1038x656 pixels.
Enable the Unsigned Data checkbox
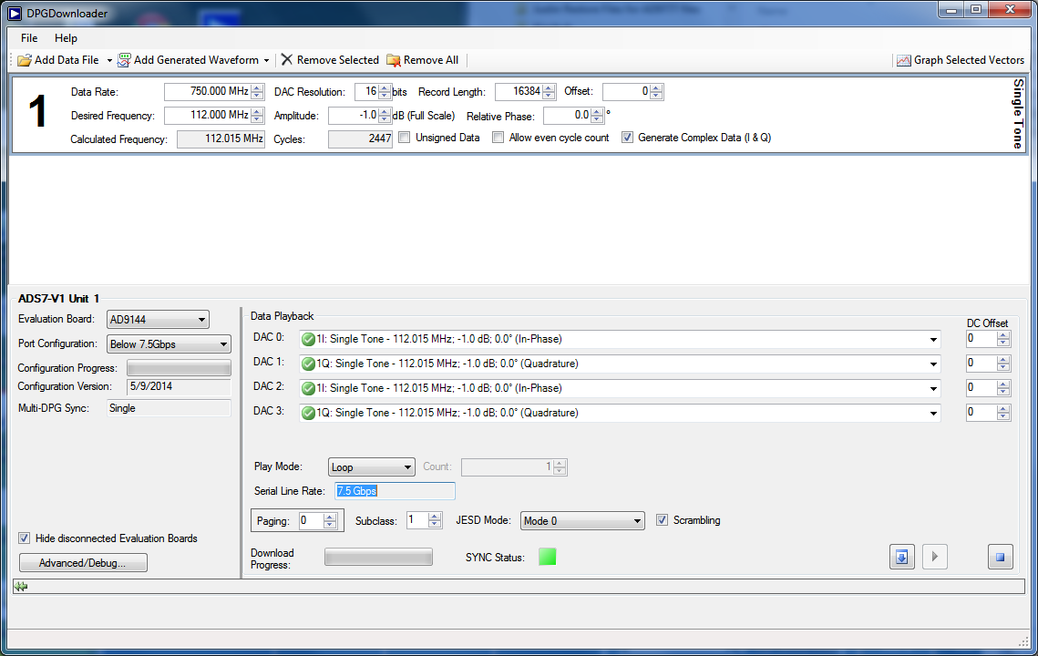pos(405,138)
